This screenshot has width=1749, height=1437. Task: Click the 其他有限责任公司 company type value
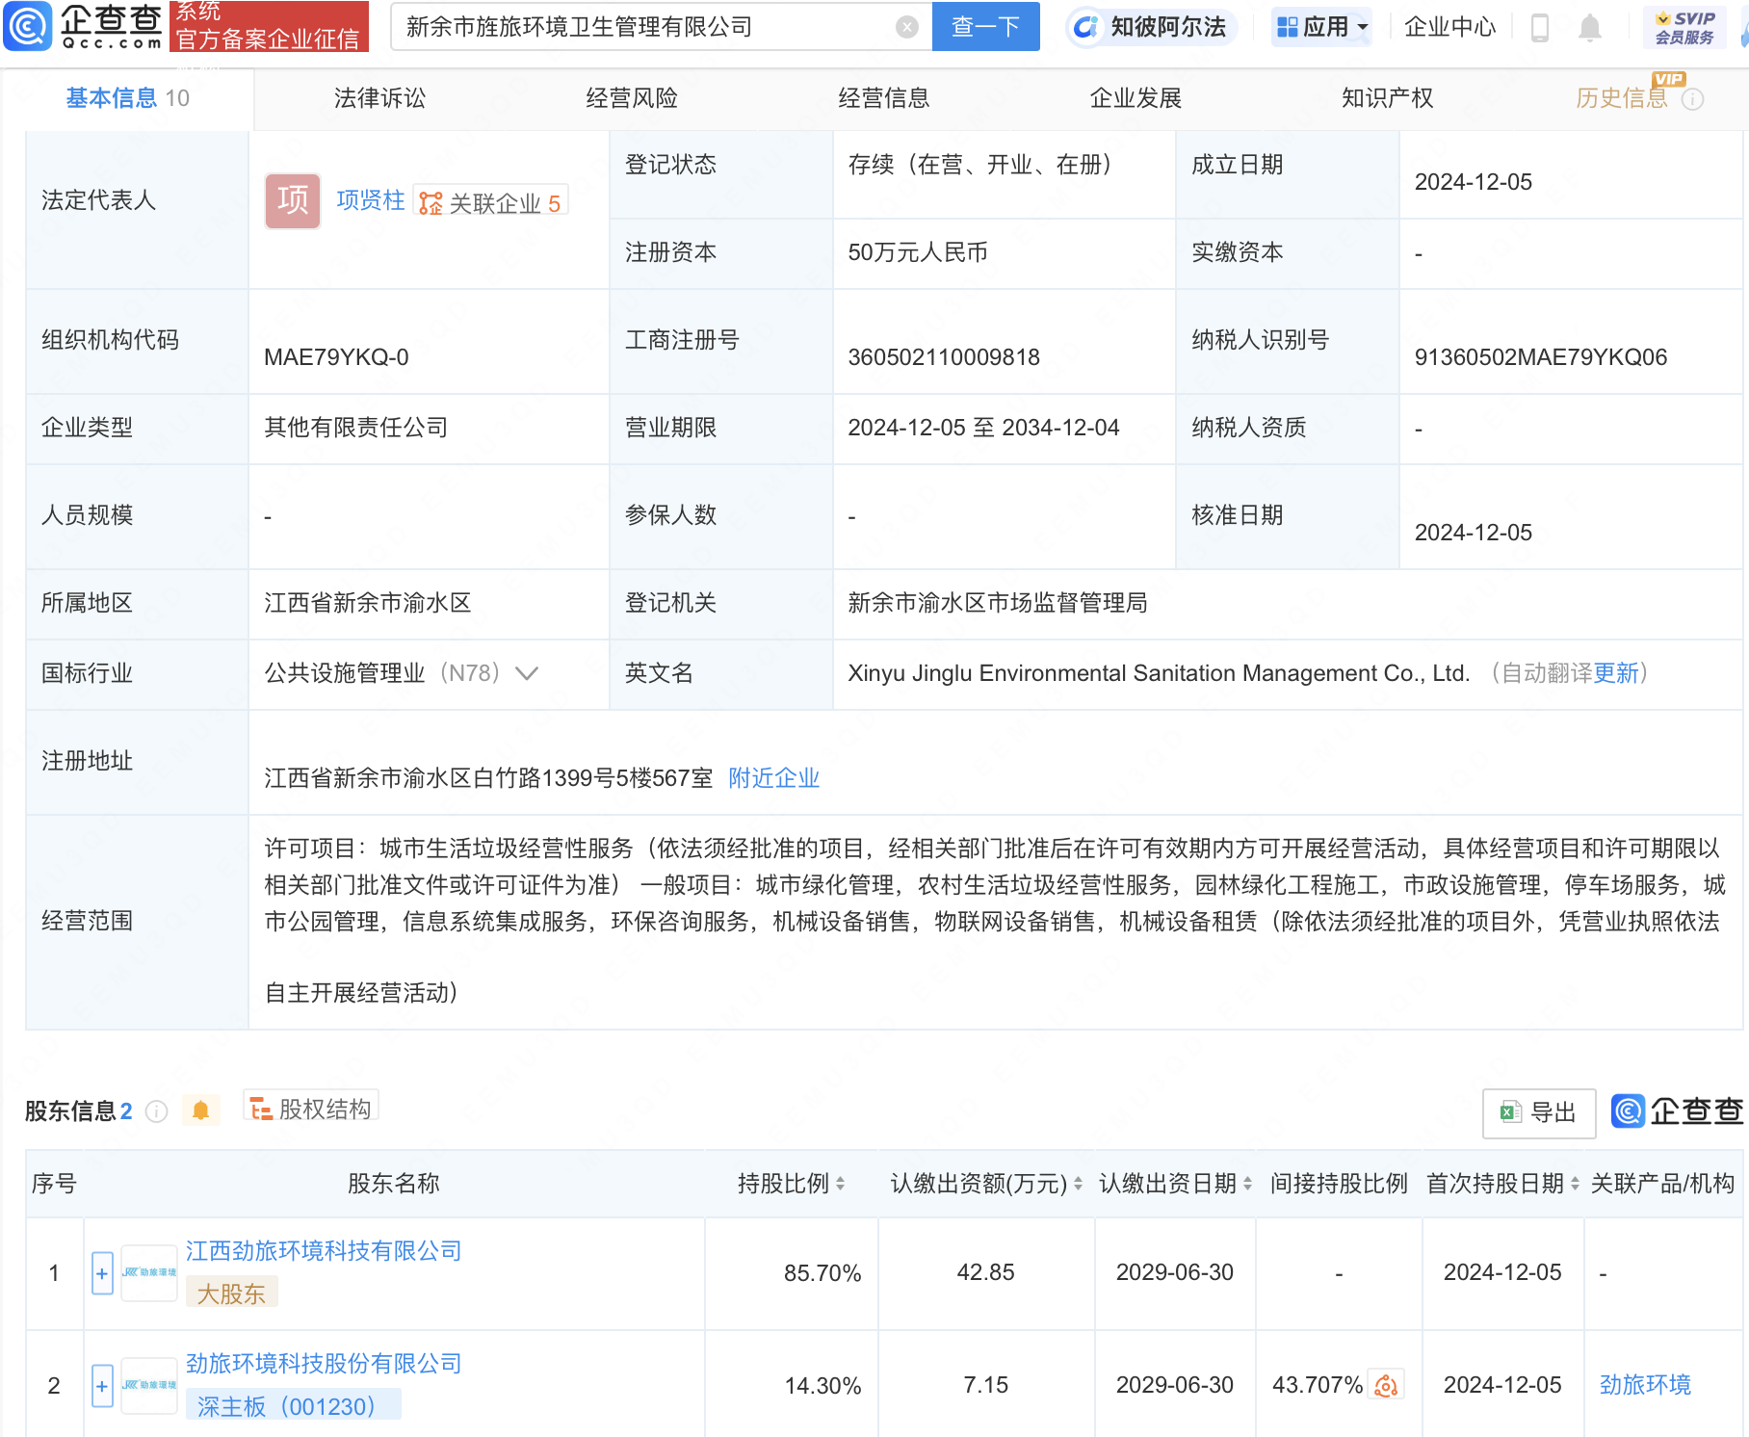(356, 428)
